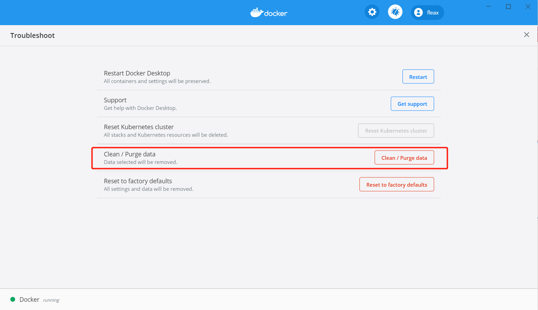This screenshot has width=538, height=310.
Task: Restart Docker Desktop
Action: (x=418, y=76)
